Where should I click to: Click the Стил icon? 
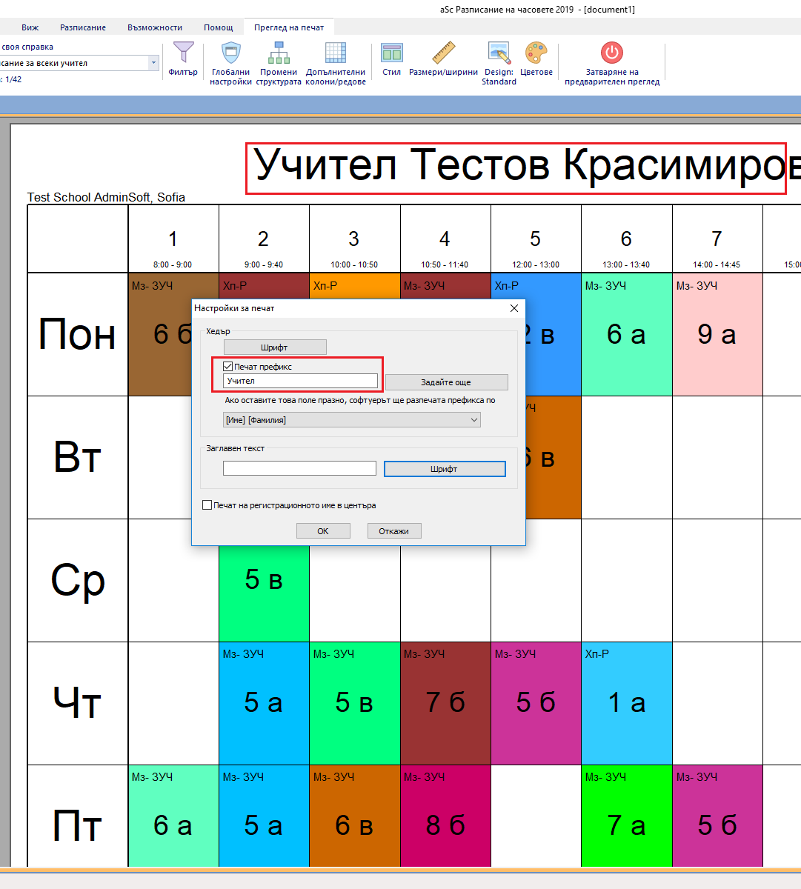point(391,53)
